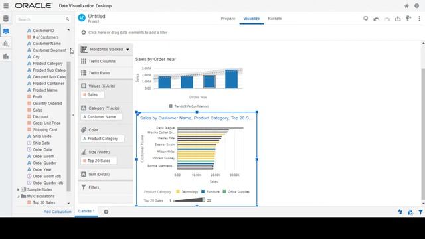Click the Furniture blue legend swatch
425x239 pixels.
(203, 192)
